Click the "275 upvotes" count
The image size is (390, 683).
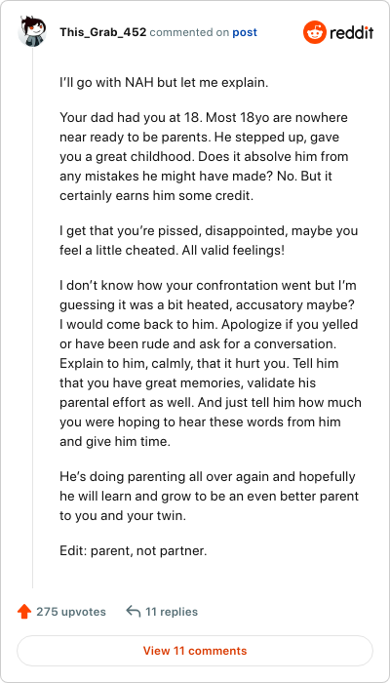(71, 612)
